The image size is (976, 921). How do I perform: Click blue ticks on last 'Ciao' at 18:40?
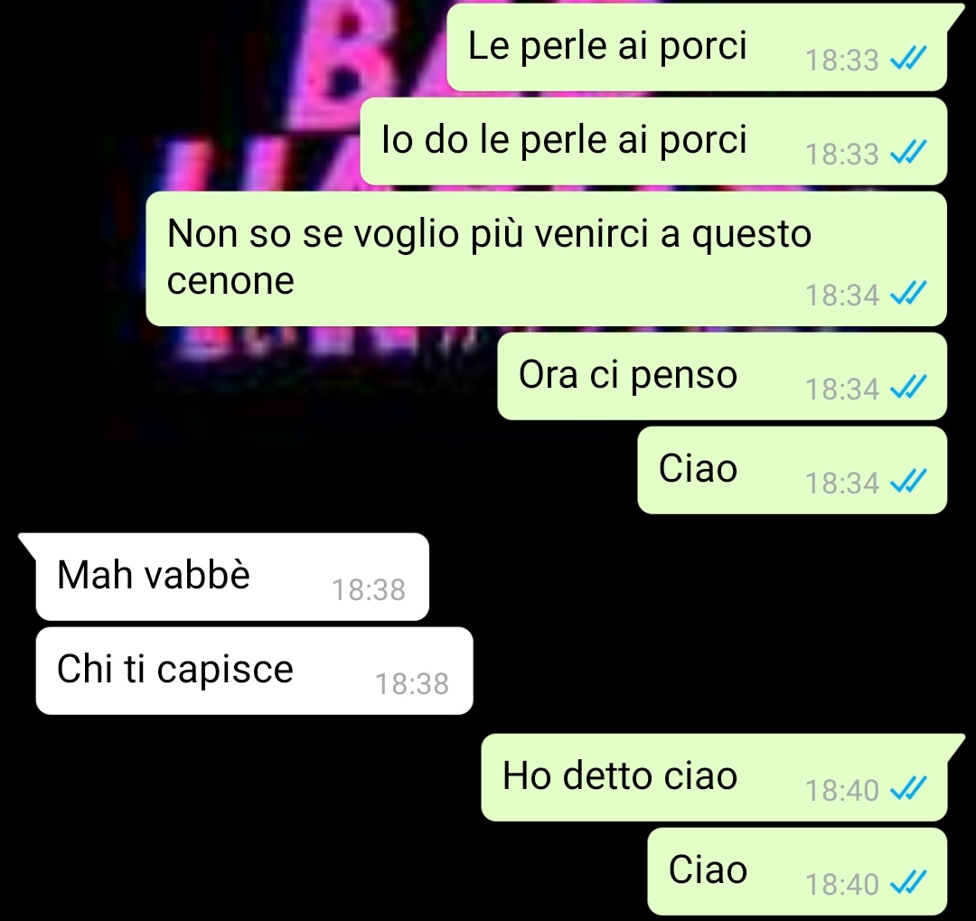click(x=908, y=882)
